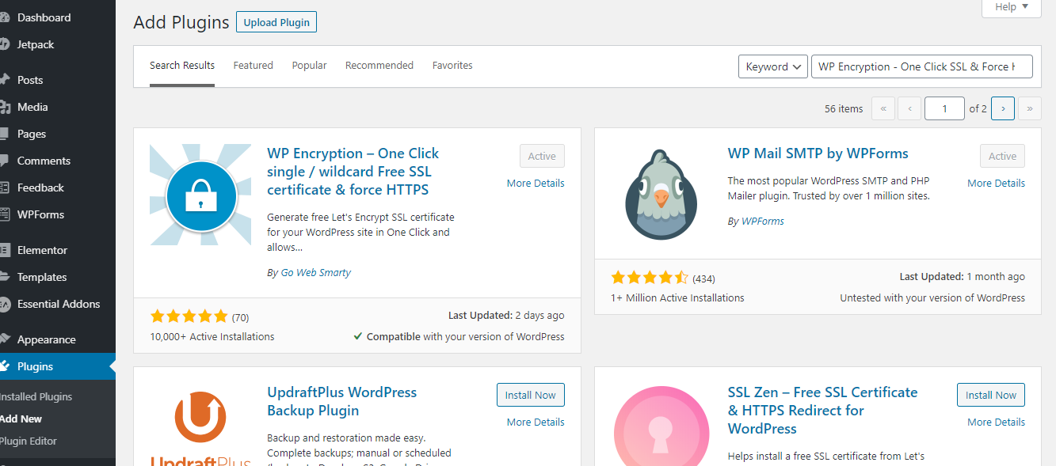Open the WP Mail SMTP by WPForms title
The image size is (1056, 466).
(818, 153)
